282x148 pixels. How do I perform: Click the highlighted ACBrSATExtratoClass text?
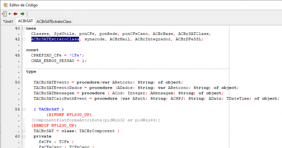[55, 39]
